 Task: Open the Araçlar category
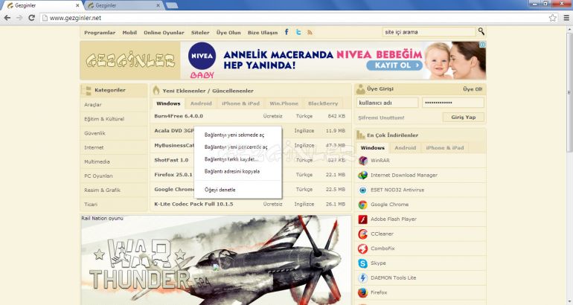[93, 104]
